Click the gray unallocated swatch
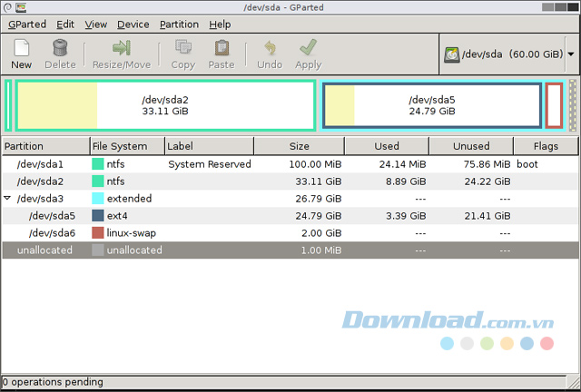The image size is (581, 392). [98, 250]
